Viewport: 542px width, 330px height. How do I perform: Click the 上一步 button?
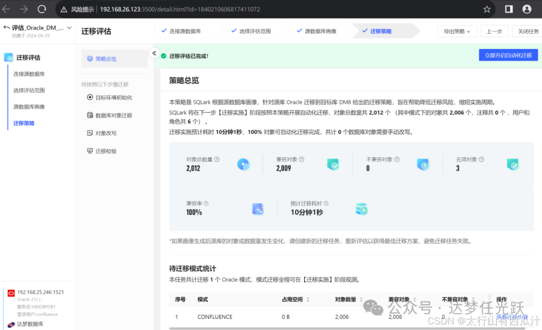[x=494, y=32]
